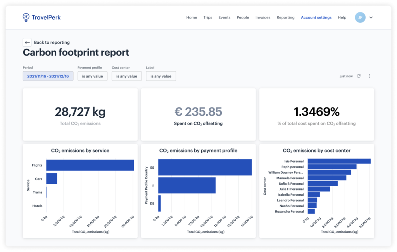Click the Isis Personal cost center bar

point(339,161)
